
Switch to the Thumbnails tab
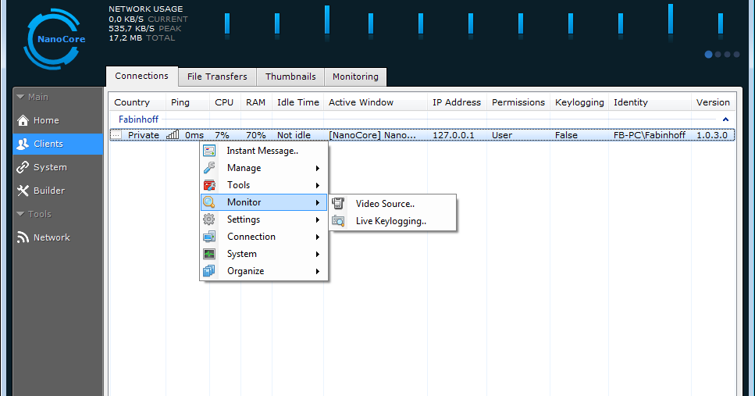point(290,77)
